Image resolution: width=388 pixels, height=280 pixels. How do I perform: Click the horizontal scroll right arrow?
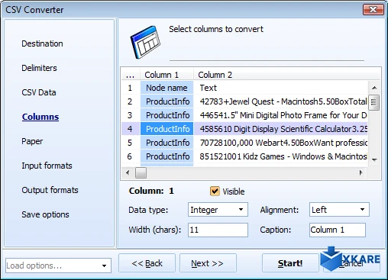[x=361, y=173]
